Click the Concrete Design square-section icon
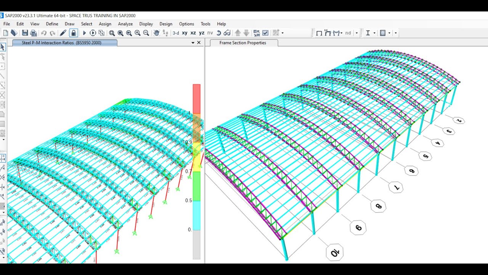Screen dimensions: 488x275 coord(382,33)
